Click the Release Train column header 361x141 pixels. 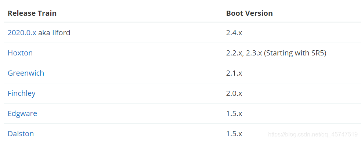pos(32,13)
